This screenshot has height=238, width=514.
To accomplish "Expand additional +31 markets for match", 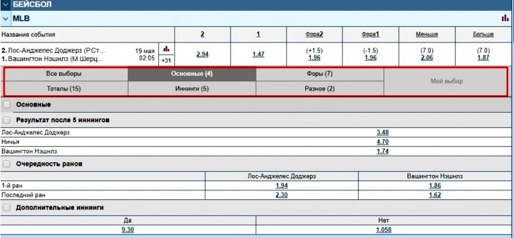I will click(166, 60).
